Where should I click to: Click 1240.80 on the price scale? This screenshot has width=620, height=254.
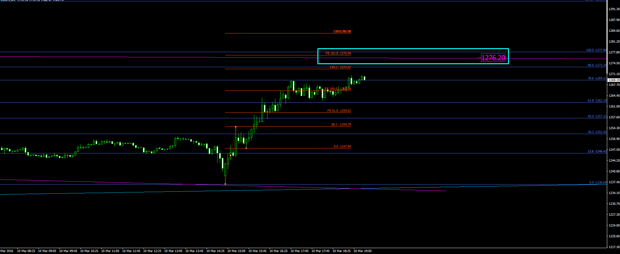(614, 171)
